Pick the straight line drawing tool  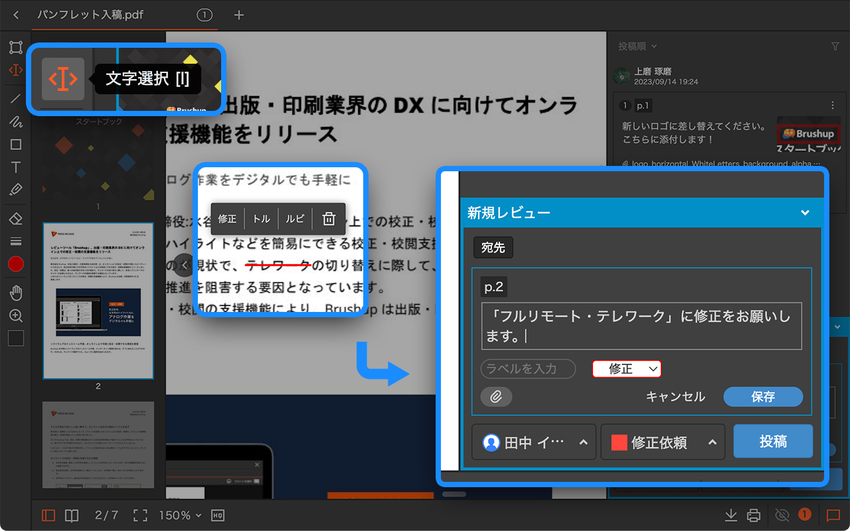pos(16,99)
